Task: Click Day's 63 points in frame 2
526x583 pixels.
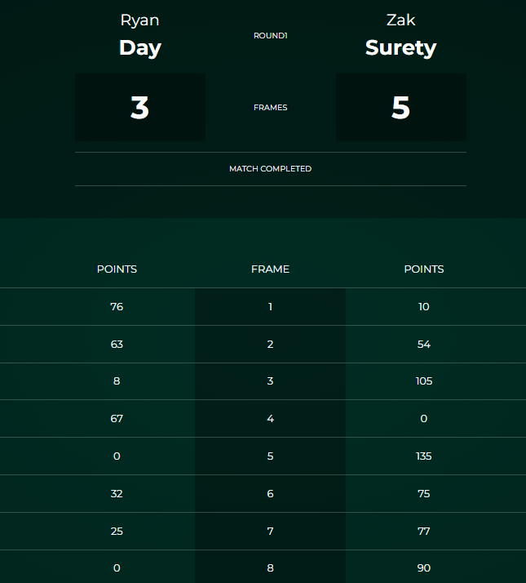Action: [x=117, y=345]
